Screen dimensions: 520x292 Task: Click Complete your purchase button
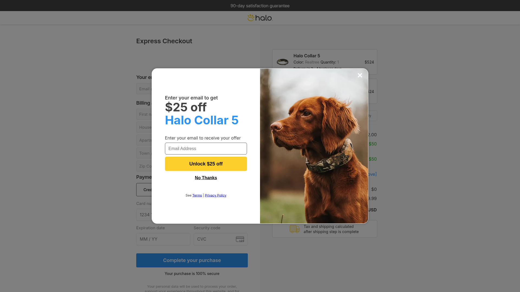coord(192,260)
